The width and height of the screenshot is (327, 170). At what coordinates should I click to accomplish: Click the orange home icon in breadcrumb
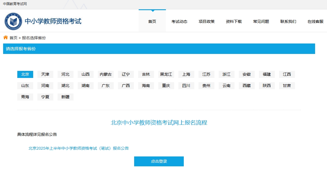tap(5, 38)
